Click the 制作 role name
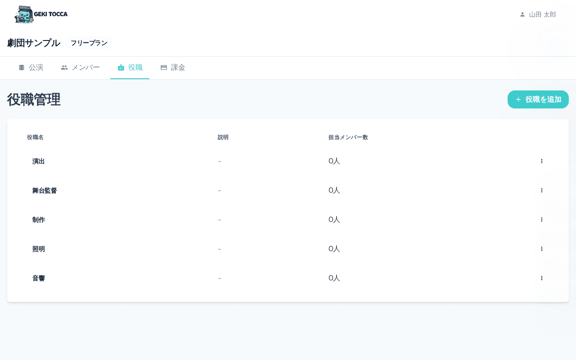This screenshot has height=360, width=576. 39,220
